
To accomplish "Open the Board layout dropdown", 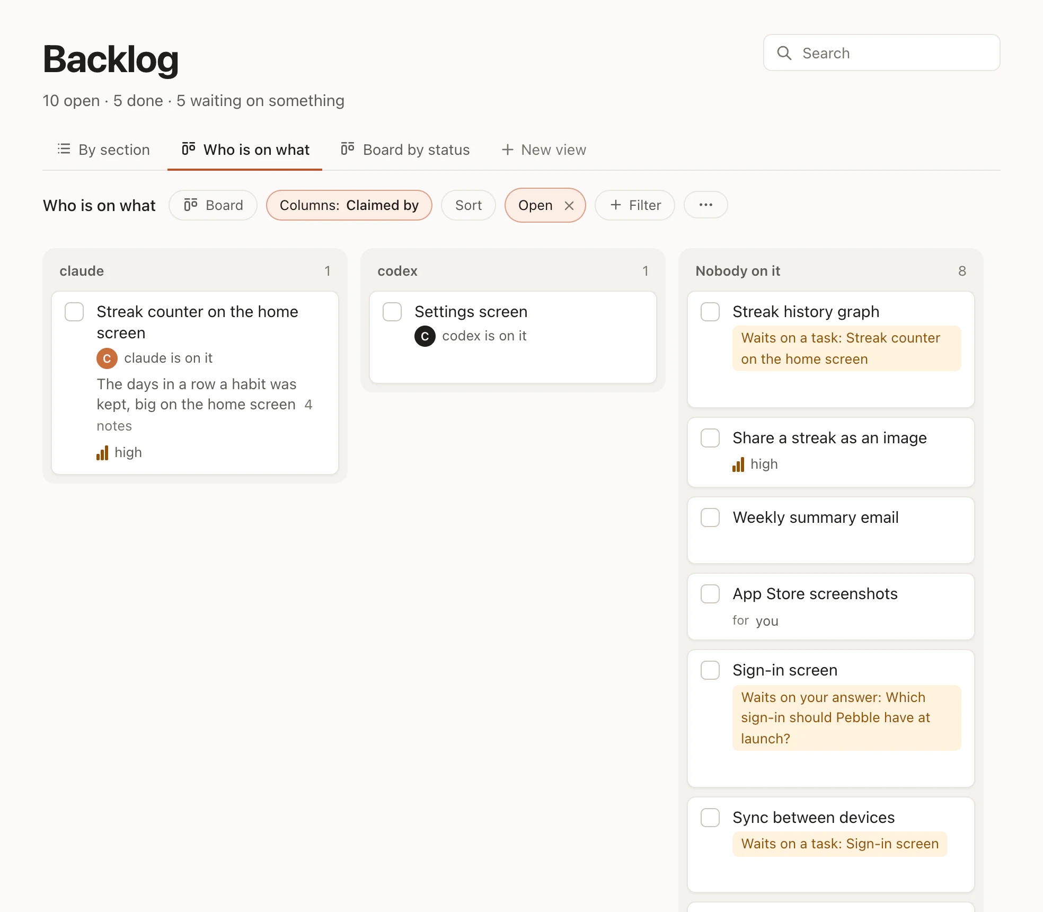I will pyautogui.click(x=213, y=205).
